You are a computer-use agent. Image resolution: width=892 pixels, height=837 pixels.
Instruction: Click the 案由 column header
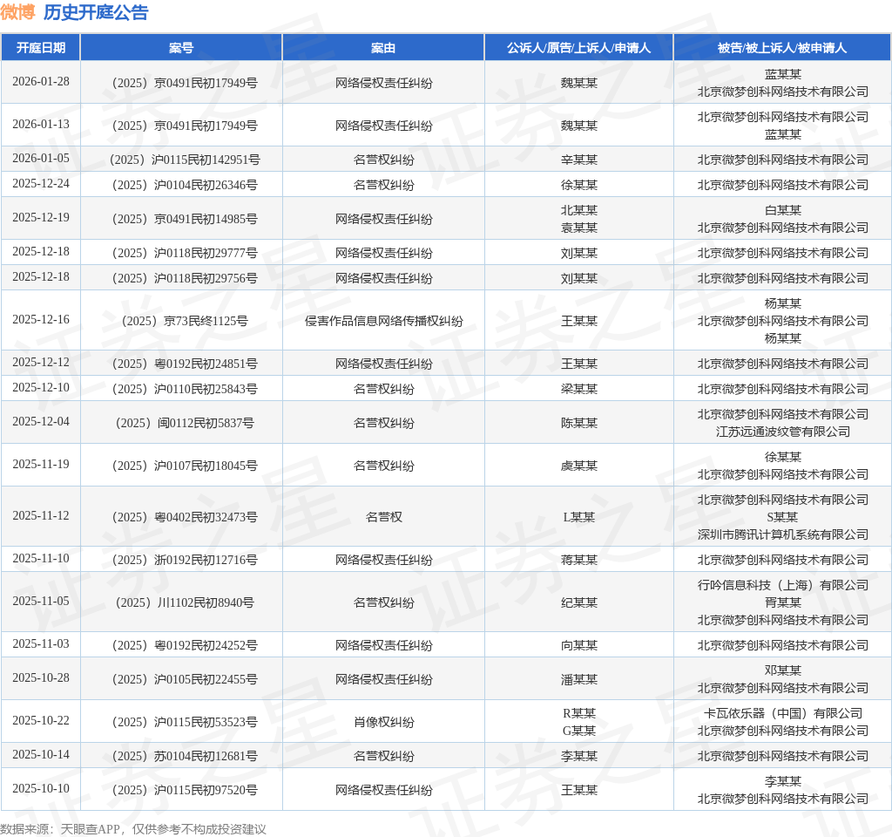pos(383,48)
